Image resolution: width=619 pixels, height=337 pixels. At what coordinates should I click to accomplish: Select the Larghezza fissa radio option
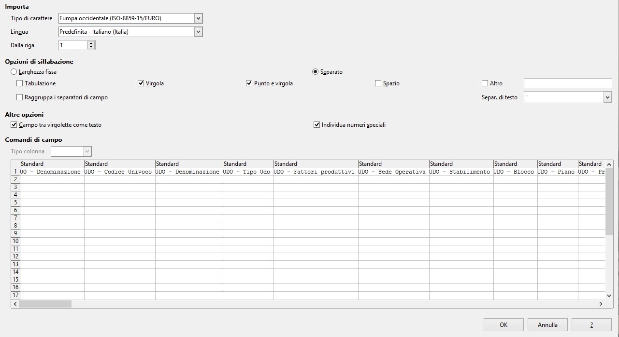[x=14, y=72]
